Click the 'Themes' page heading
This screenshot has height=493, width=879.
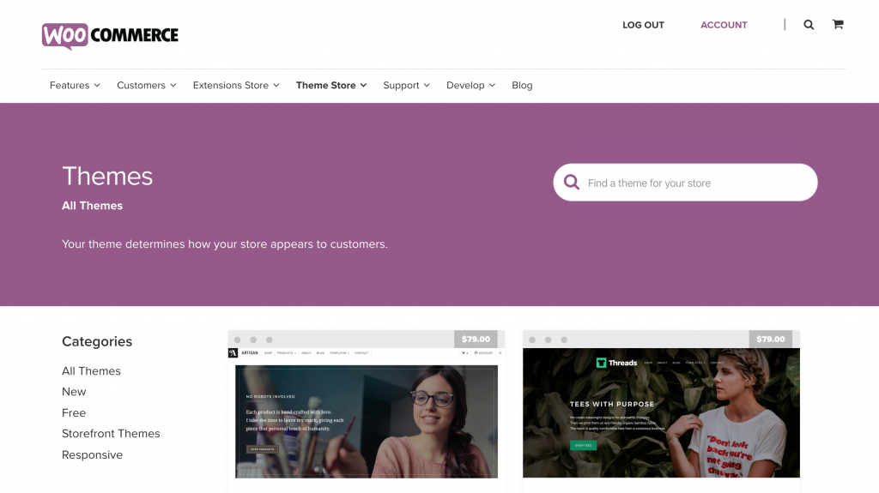[107, 176]
